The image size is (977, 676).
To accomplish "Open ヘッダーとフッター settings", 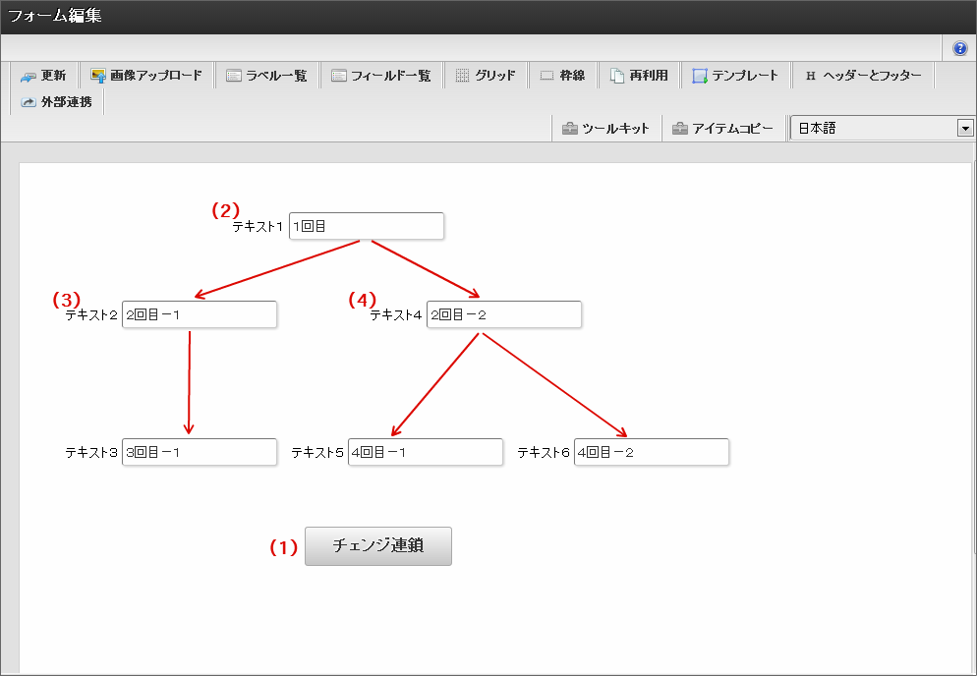I will [864, 76].
